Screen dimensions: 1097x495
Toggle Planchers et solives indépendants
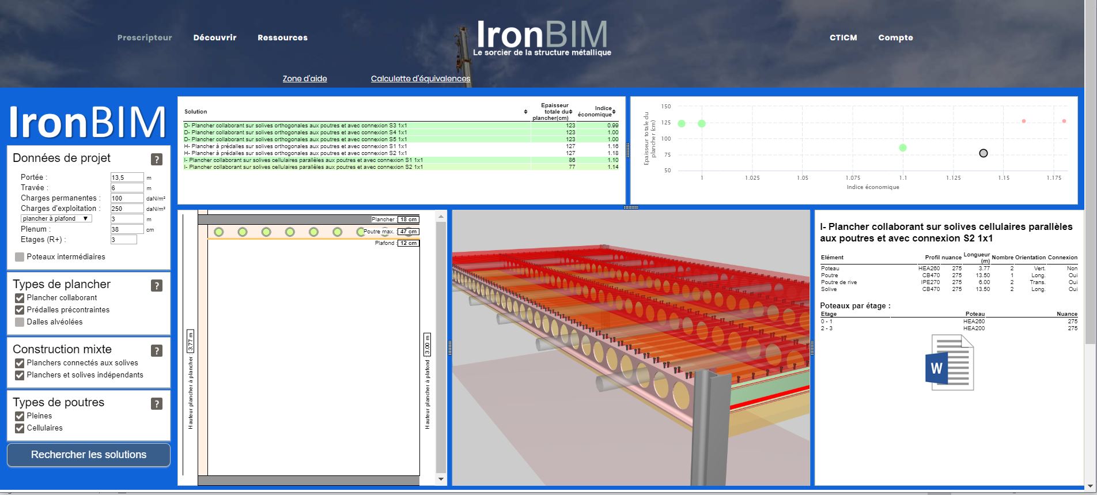[20, 375]
